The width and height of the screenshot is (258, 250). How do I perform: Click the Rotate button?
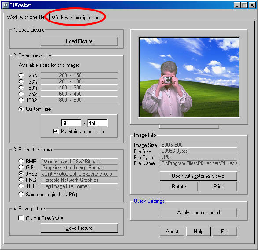click(x=179, y=187)
